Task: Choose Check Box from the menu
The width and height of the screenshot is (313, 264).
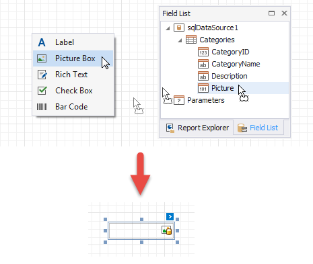Action: pyautogui.click(x=73, y=91)
